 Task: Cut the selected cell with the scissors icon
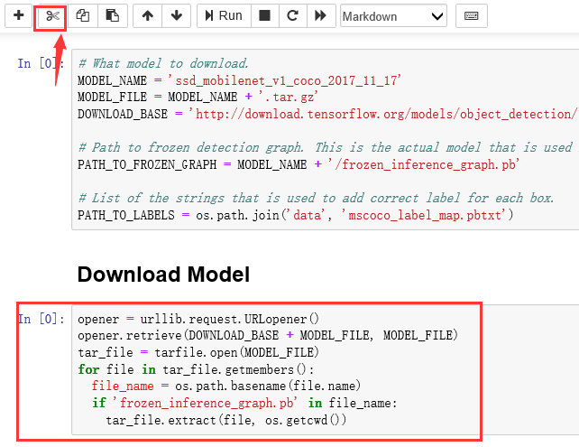(x=52, y=16)
